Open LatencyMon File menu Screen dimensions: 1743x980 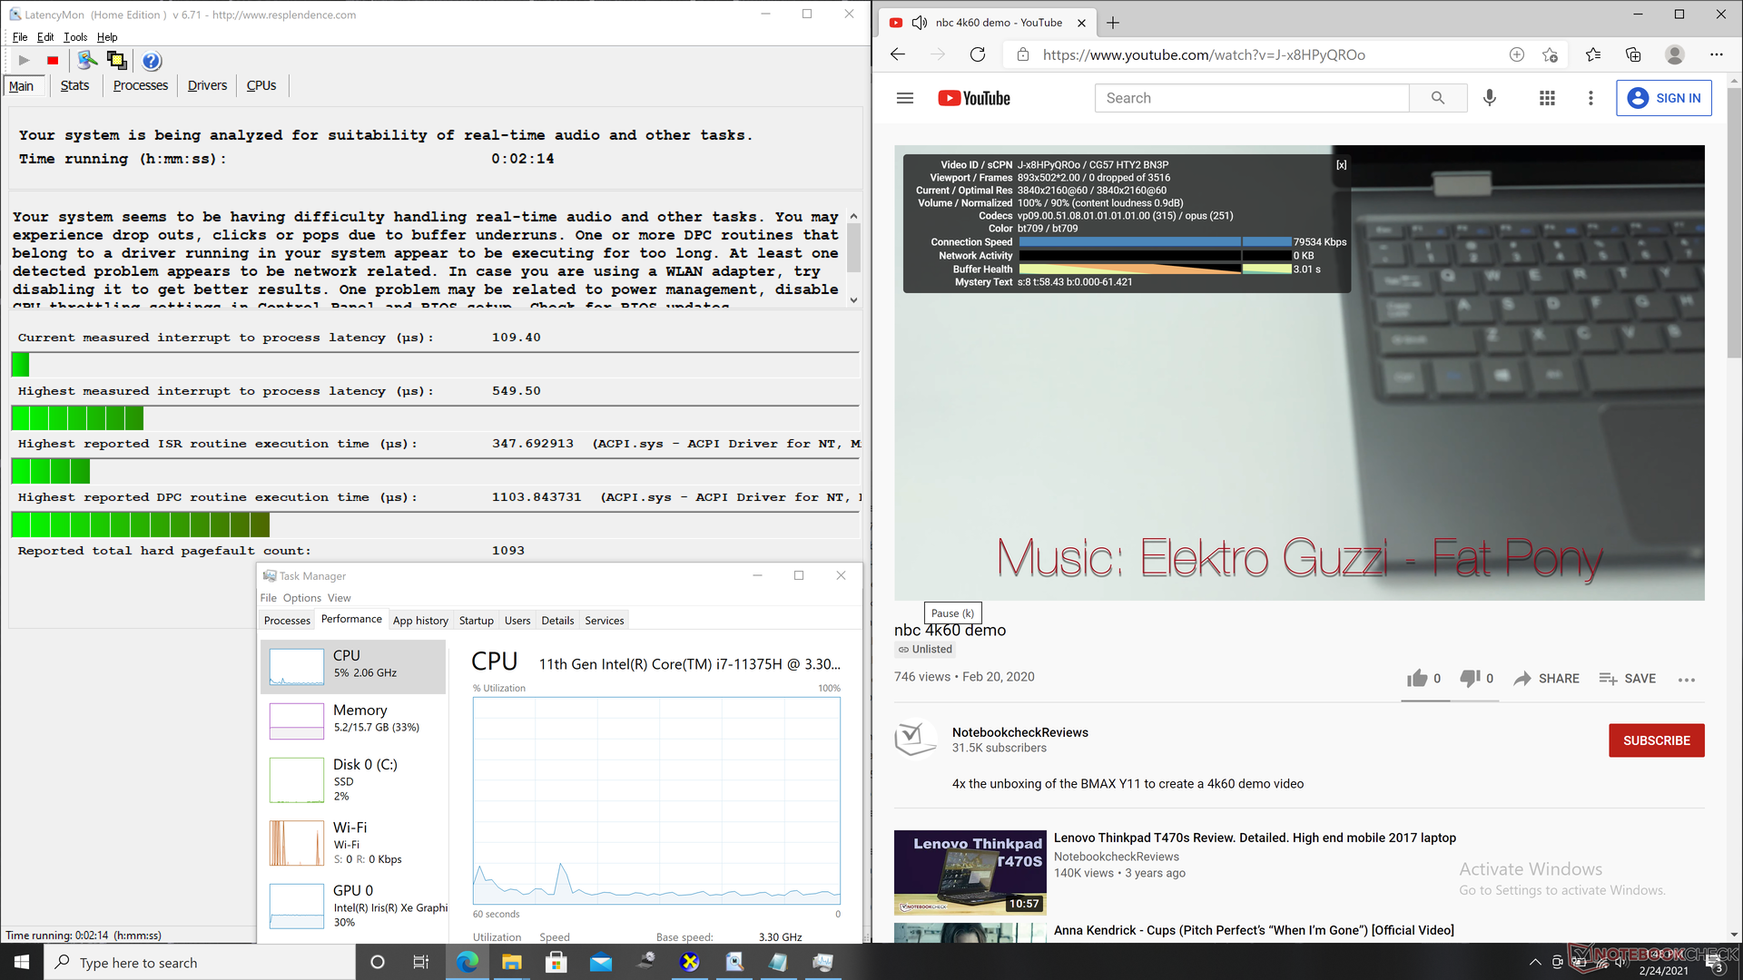(x=20, y=37)
